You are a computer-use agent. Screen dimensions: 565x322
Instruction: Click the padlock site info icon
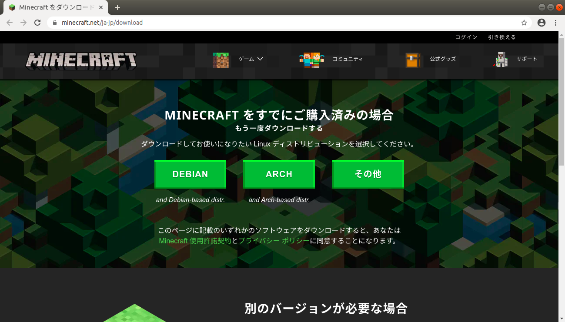point(55,23)
